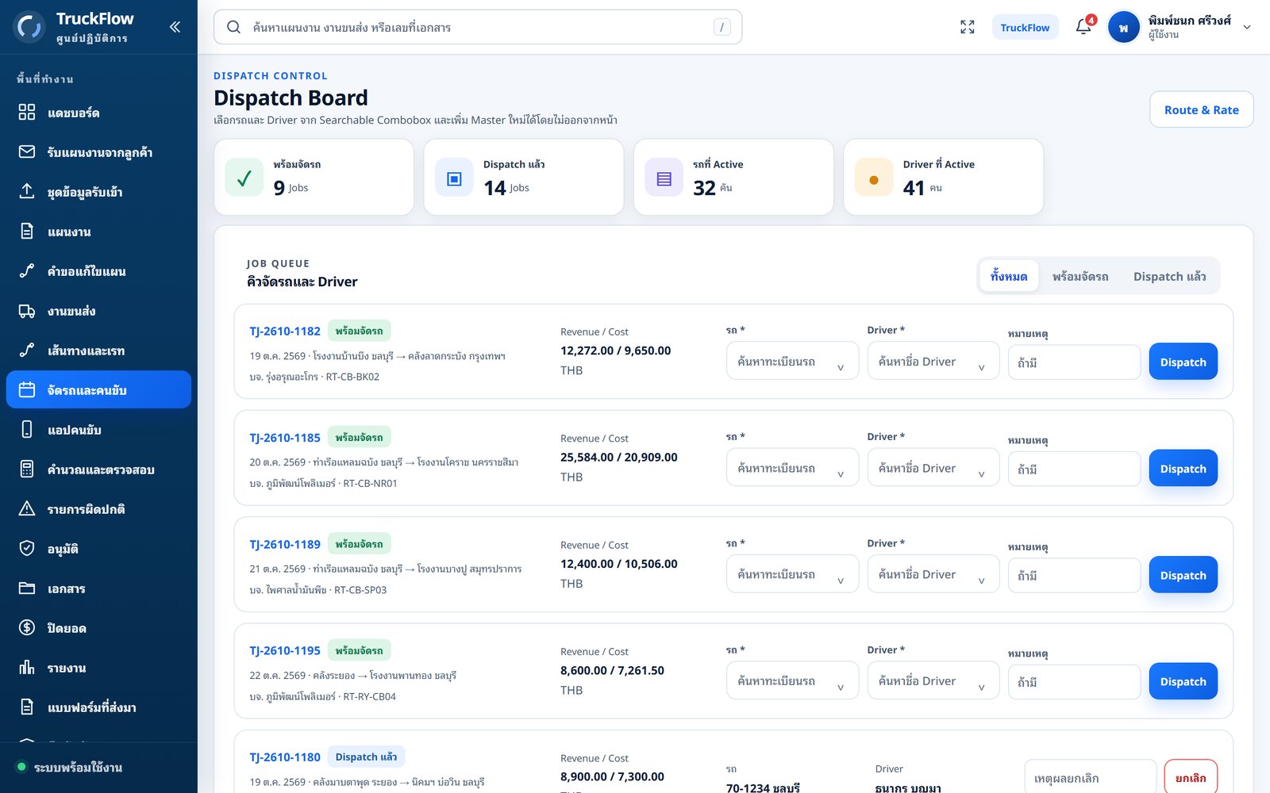Open the Driver combobox for job TJ-2610-1189

click(x=933, y=574)
